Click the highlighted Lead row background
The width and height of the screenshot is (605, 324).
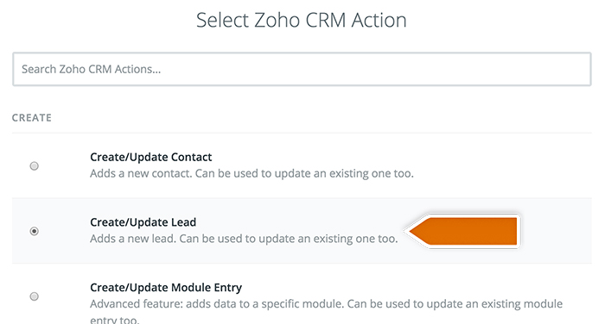pyautogui.click(x=302, y=231)
